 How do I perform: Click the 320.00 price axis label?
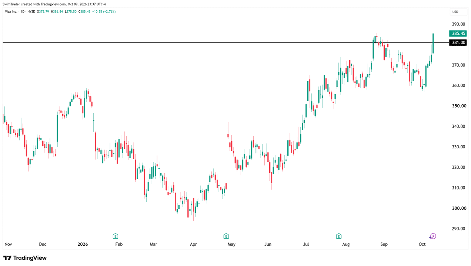pyautogui.click(x=458, y=167)
